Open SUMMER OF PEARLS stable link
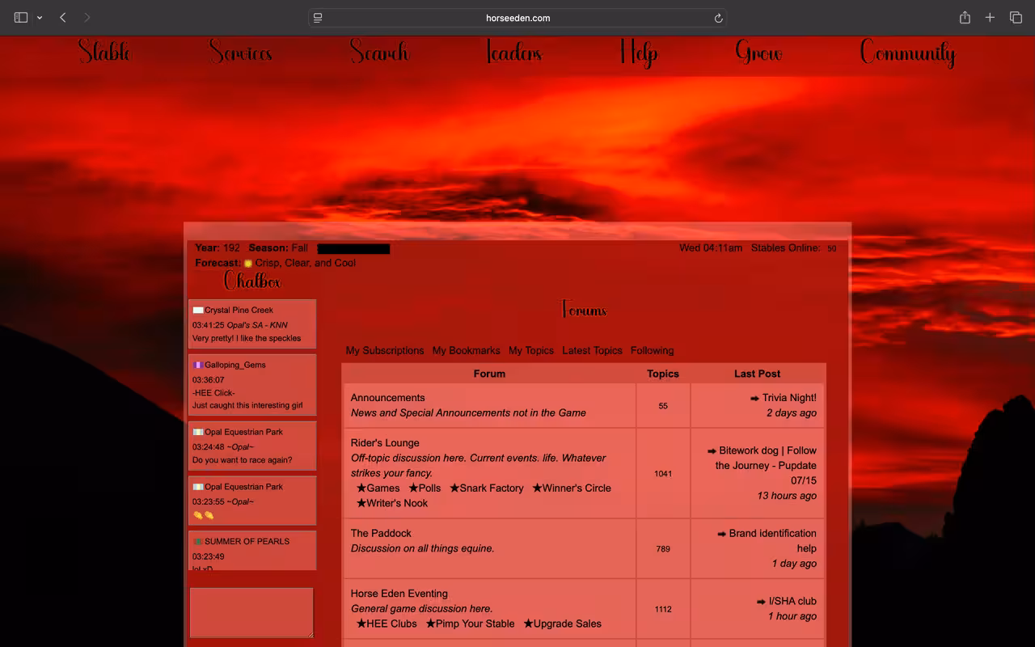 pos(247,542)
